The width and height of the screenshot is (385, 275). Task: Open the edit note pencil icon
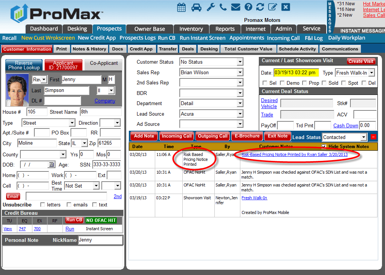click(272, 7)
